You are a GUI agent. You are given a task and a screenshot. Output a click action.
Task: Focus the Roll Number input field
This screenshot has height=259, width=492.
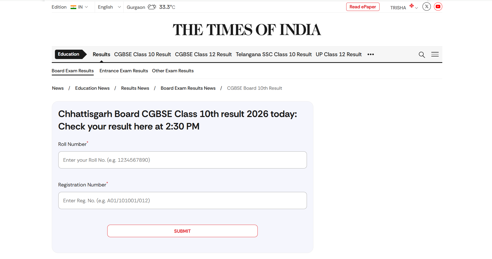(182, 160)
